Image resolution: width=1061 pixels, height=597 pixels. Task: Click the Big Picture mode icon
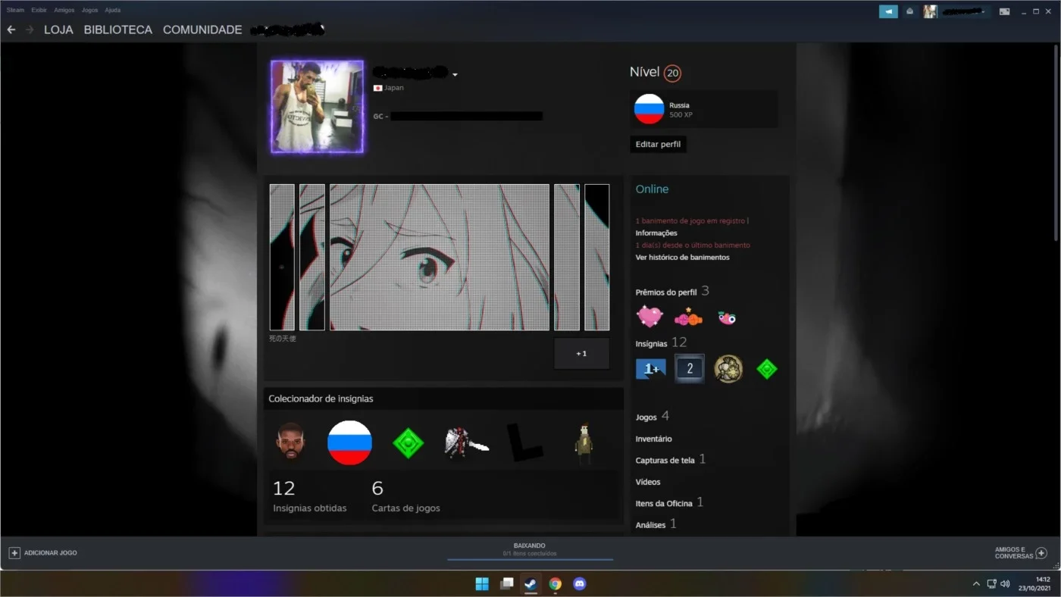(1004, 11)
